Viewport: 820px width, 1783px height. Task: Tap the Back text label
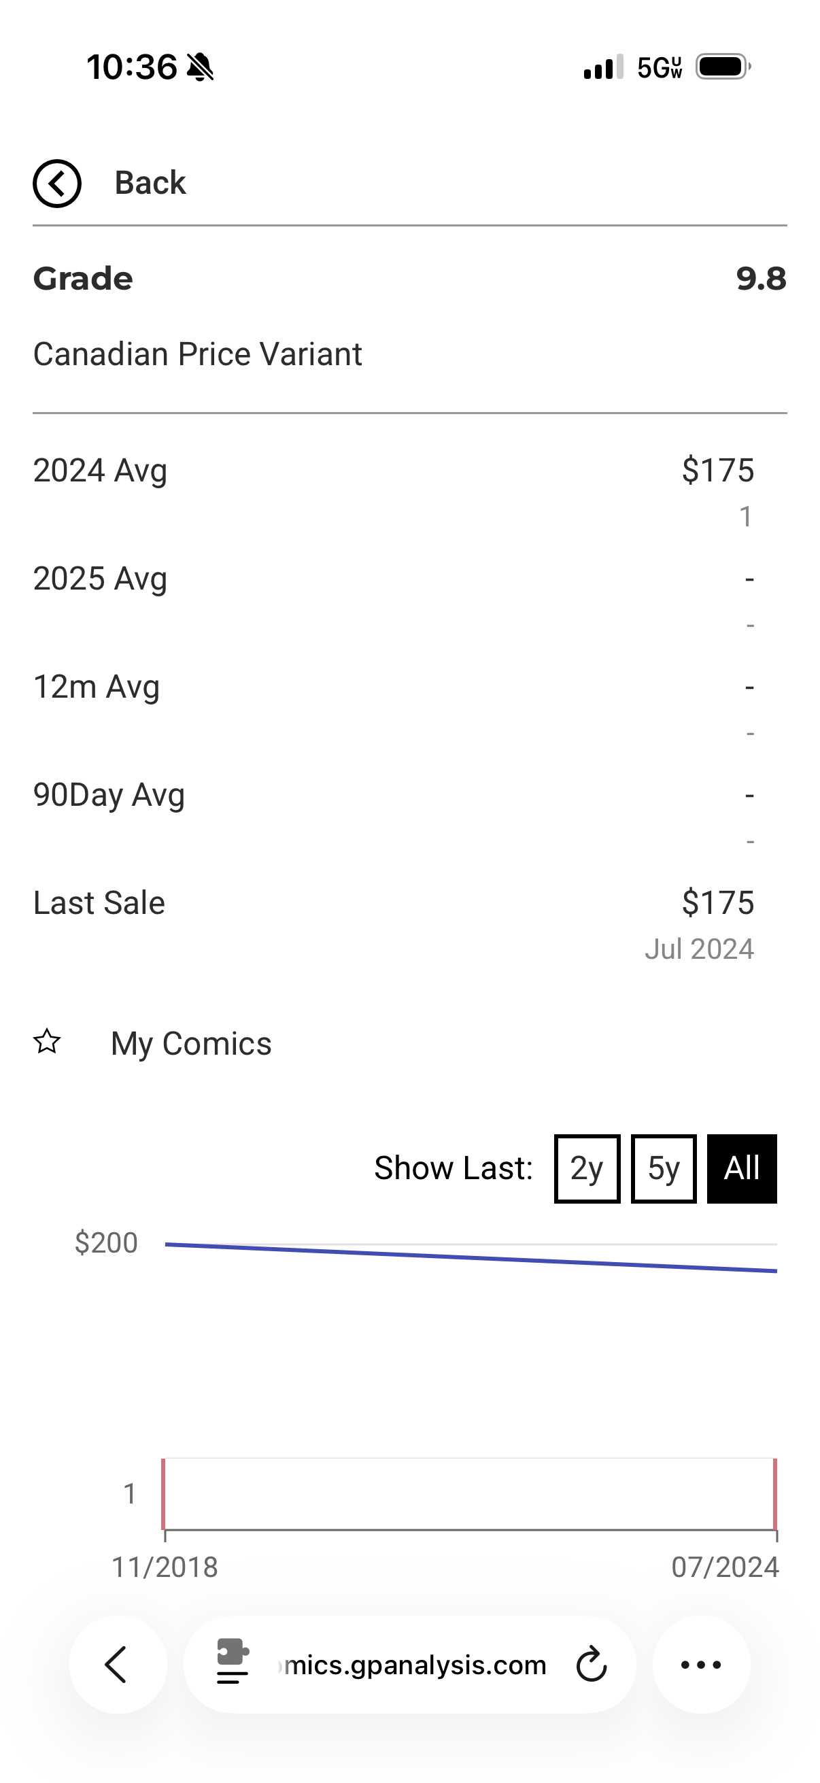150,184
